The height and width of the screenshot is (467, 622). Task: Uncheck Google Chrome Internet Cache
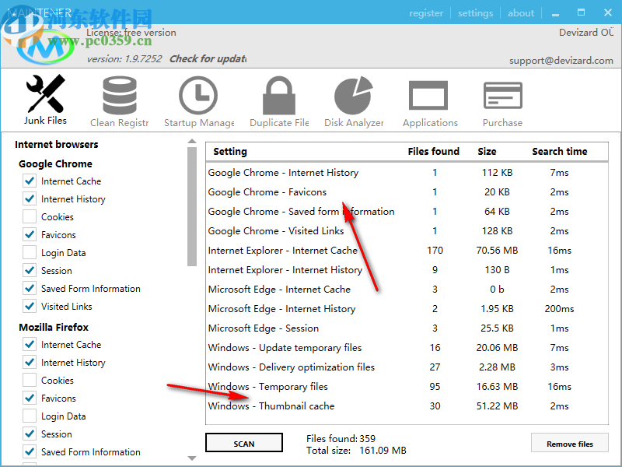(x=30, y=181)
